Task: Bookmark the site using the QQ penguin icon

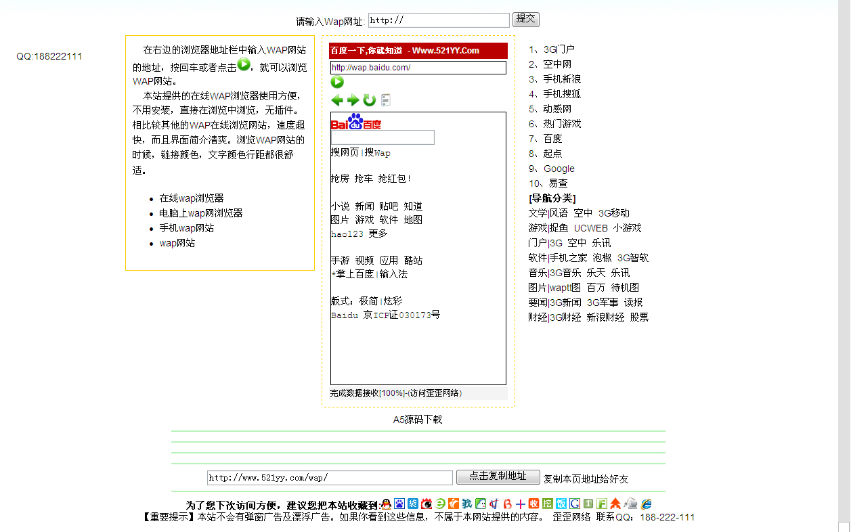Action: point(387,504)
